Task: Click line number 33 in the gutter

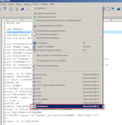Action: click(4, 118)
